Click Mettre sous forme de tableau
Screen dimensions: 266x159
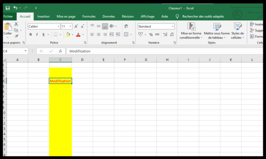pos(217,31)
